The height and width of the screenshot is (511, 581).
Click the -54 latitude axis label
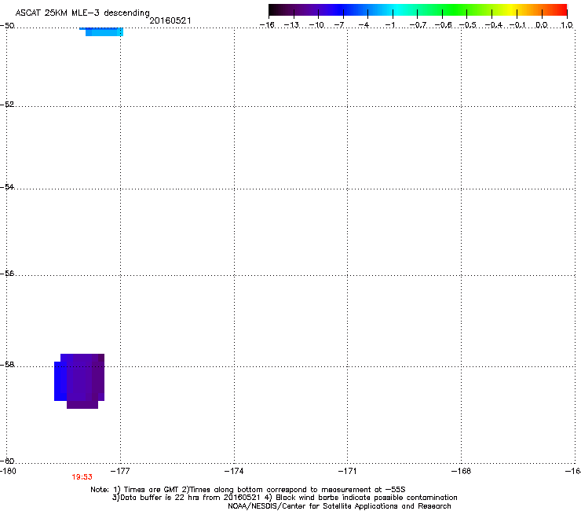click(7, 186)
